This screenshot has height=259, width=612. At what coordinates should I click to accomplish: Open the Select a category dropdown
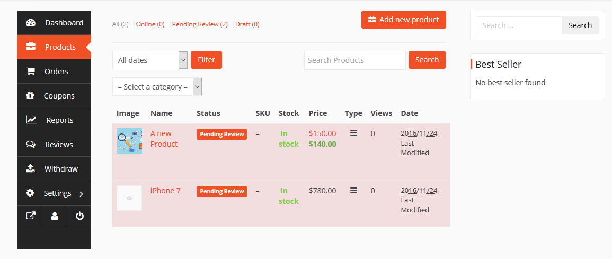157,86
